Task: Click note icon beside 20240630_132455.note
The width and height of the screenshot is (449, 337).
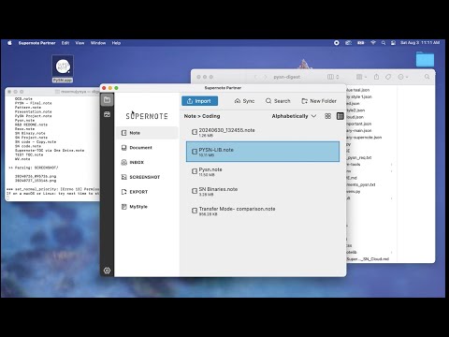Action: point(195,132)
